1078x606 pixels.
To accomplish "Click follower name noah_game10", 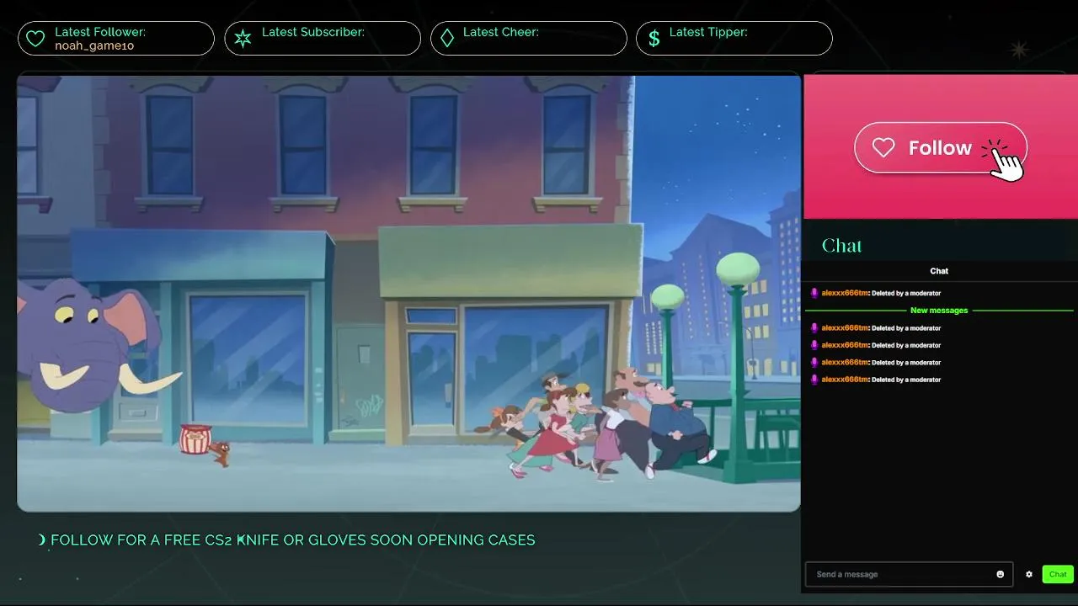I will [94, 45].
